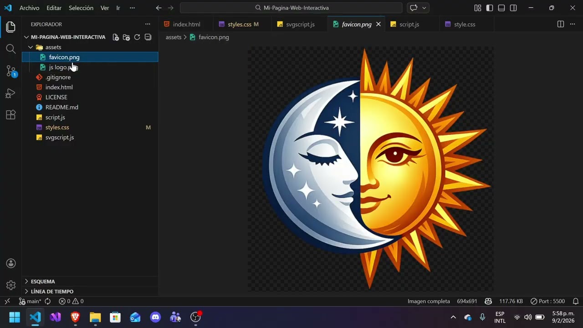Go back using the left arrow
Image resolution: width=583 pixels, height=328 pixels.
click(x=159, y=8)
